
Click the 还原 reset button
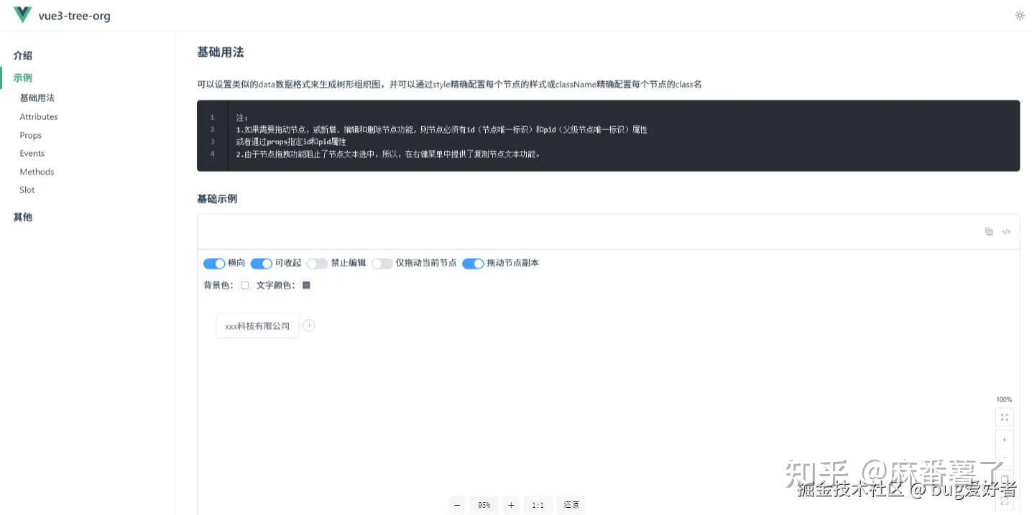(571, 505)
